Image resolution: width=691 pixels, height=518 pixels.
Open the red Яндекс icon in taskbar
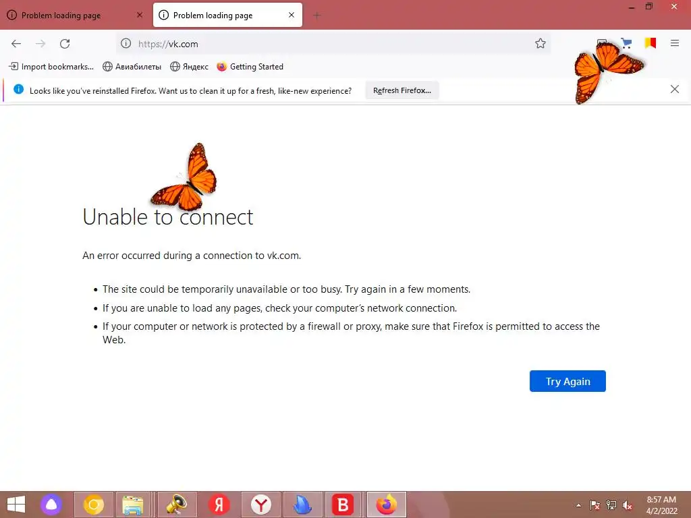[219, 505]
